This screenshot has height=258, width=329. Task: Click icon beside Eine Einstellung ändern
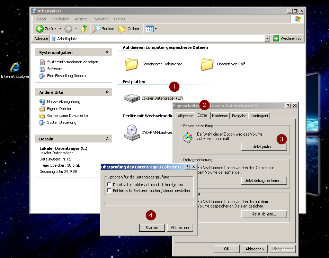pyautogui.click(x=42, y=76)
